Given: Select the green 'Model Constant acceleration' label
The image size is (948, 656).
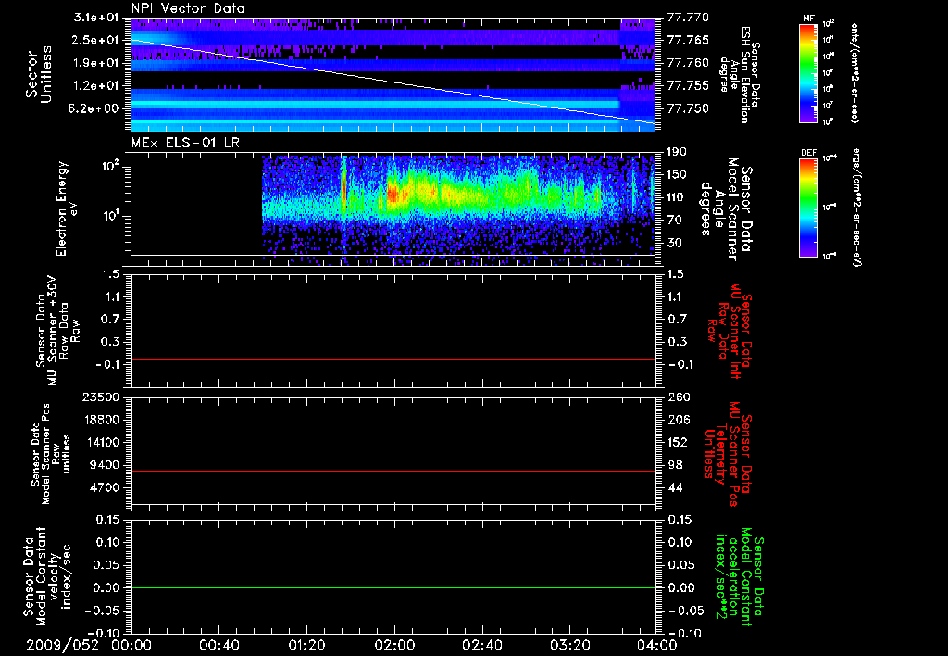Looking at the screenshot, I should 740,577.
